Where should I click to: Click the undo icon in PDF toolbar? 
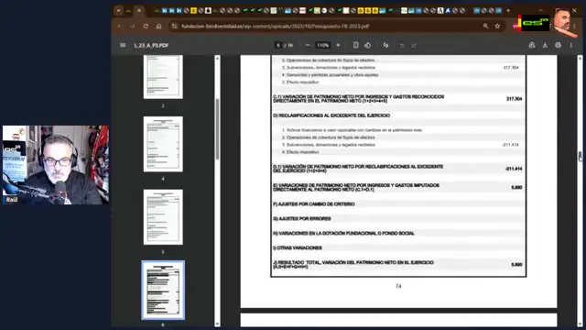402,45
